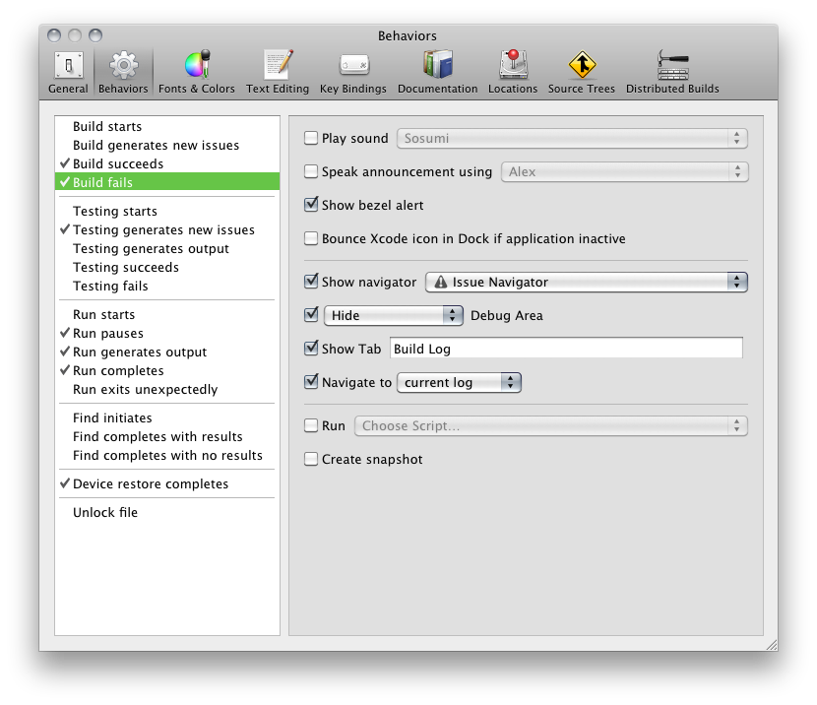Select Find completes with results
The width and height of the screenshot is (817, 705).
[167, 436]
